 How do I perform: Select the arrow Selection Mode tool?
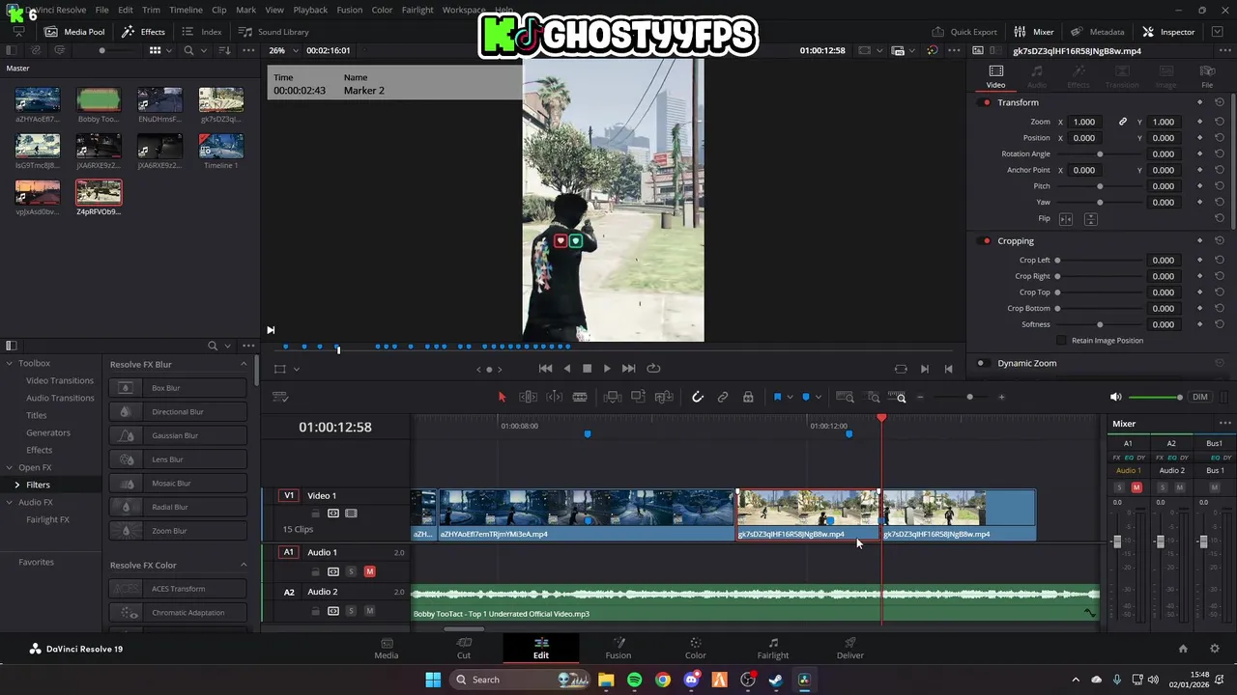click(502, 397)
